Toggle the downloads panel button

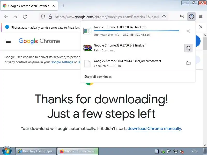pos(191,17)
